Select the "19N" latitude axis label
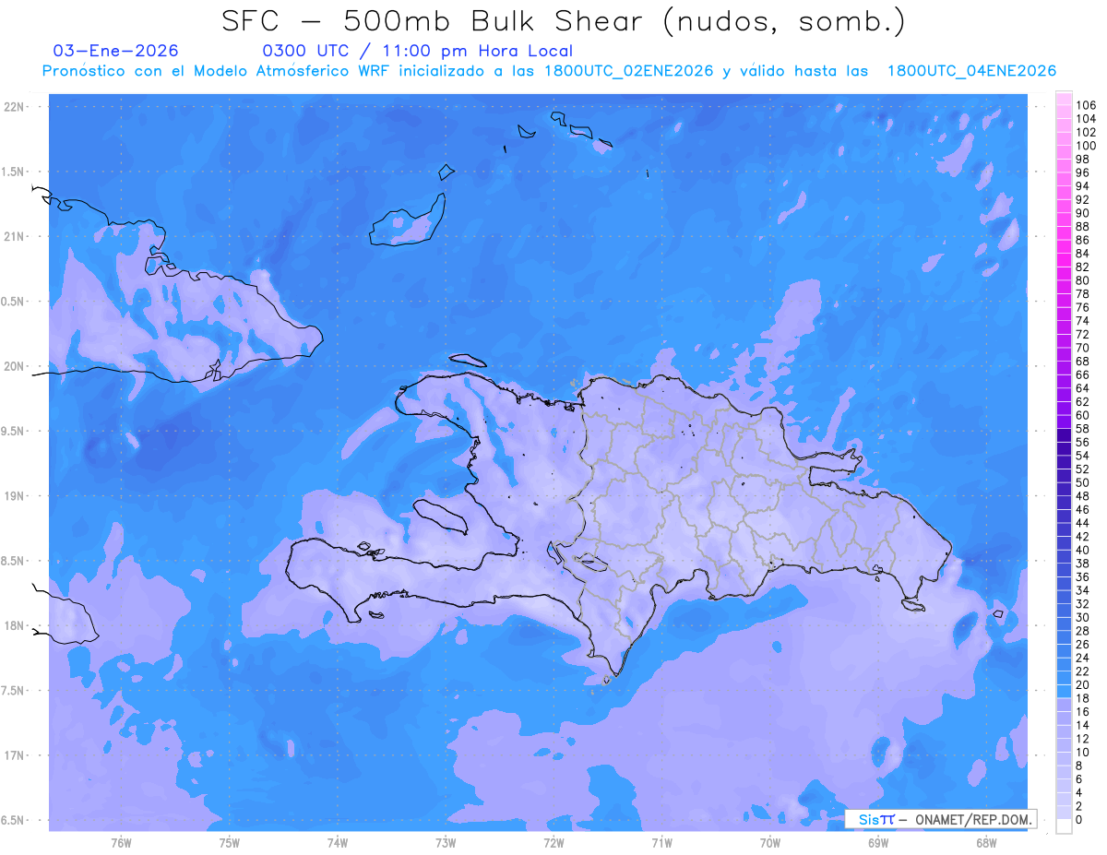1107x855 pixels. [15, 496]
